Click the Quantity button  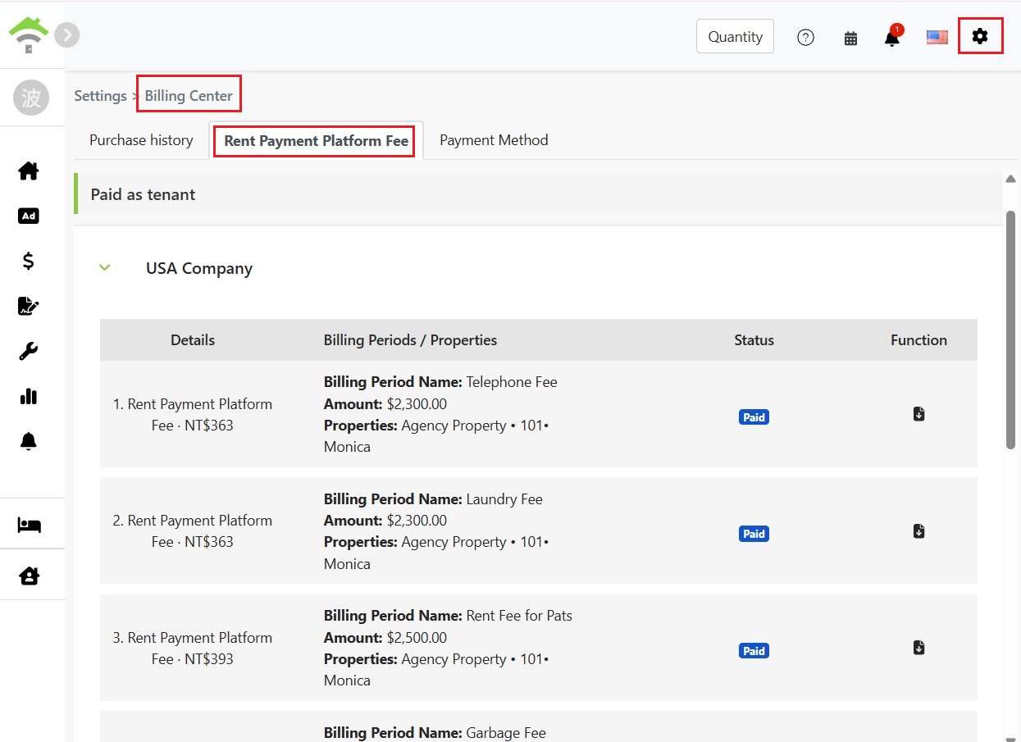point(735,36)
